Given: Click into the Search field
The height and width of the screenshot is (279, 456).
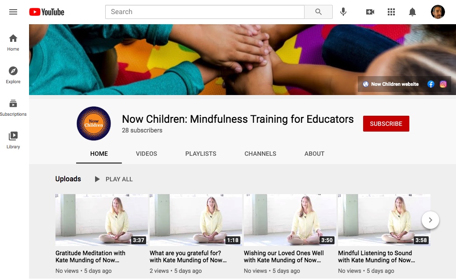Looking at the screenshot, I should (205, 12).
